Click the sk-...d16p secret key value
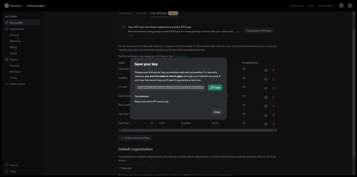The image size is (357, 177). pos(158,123)
